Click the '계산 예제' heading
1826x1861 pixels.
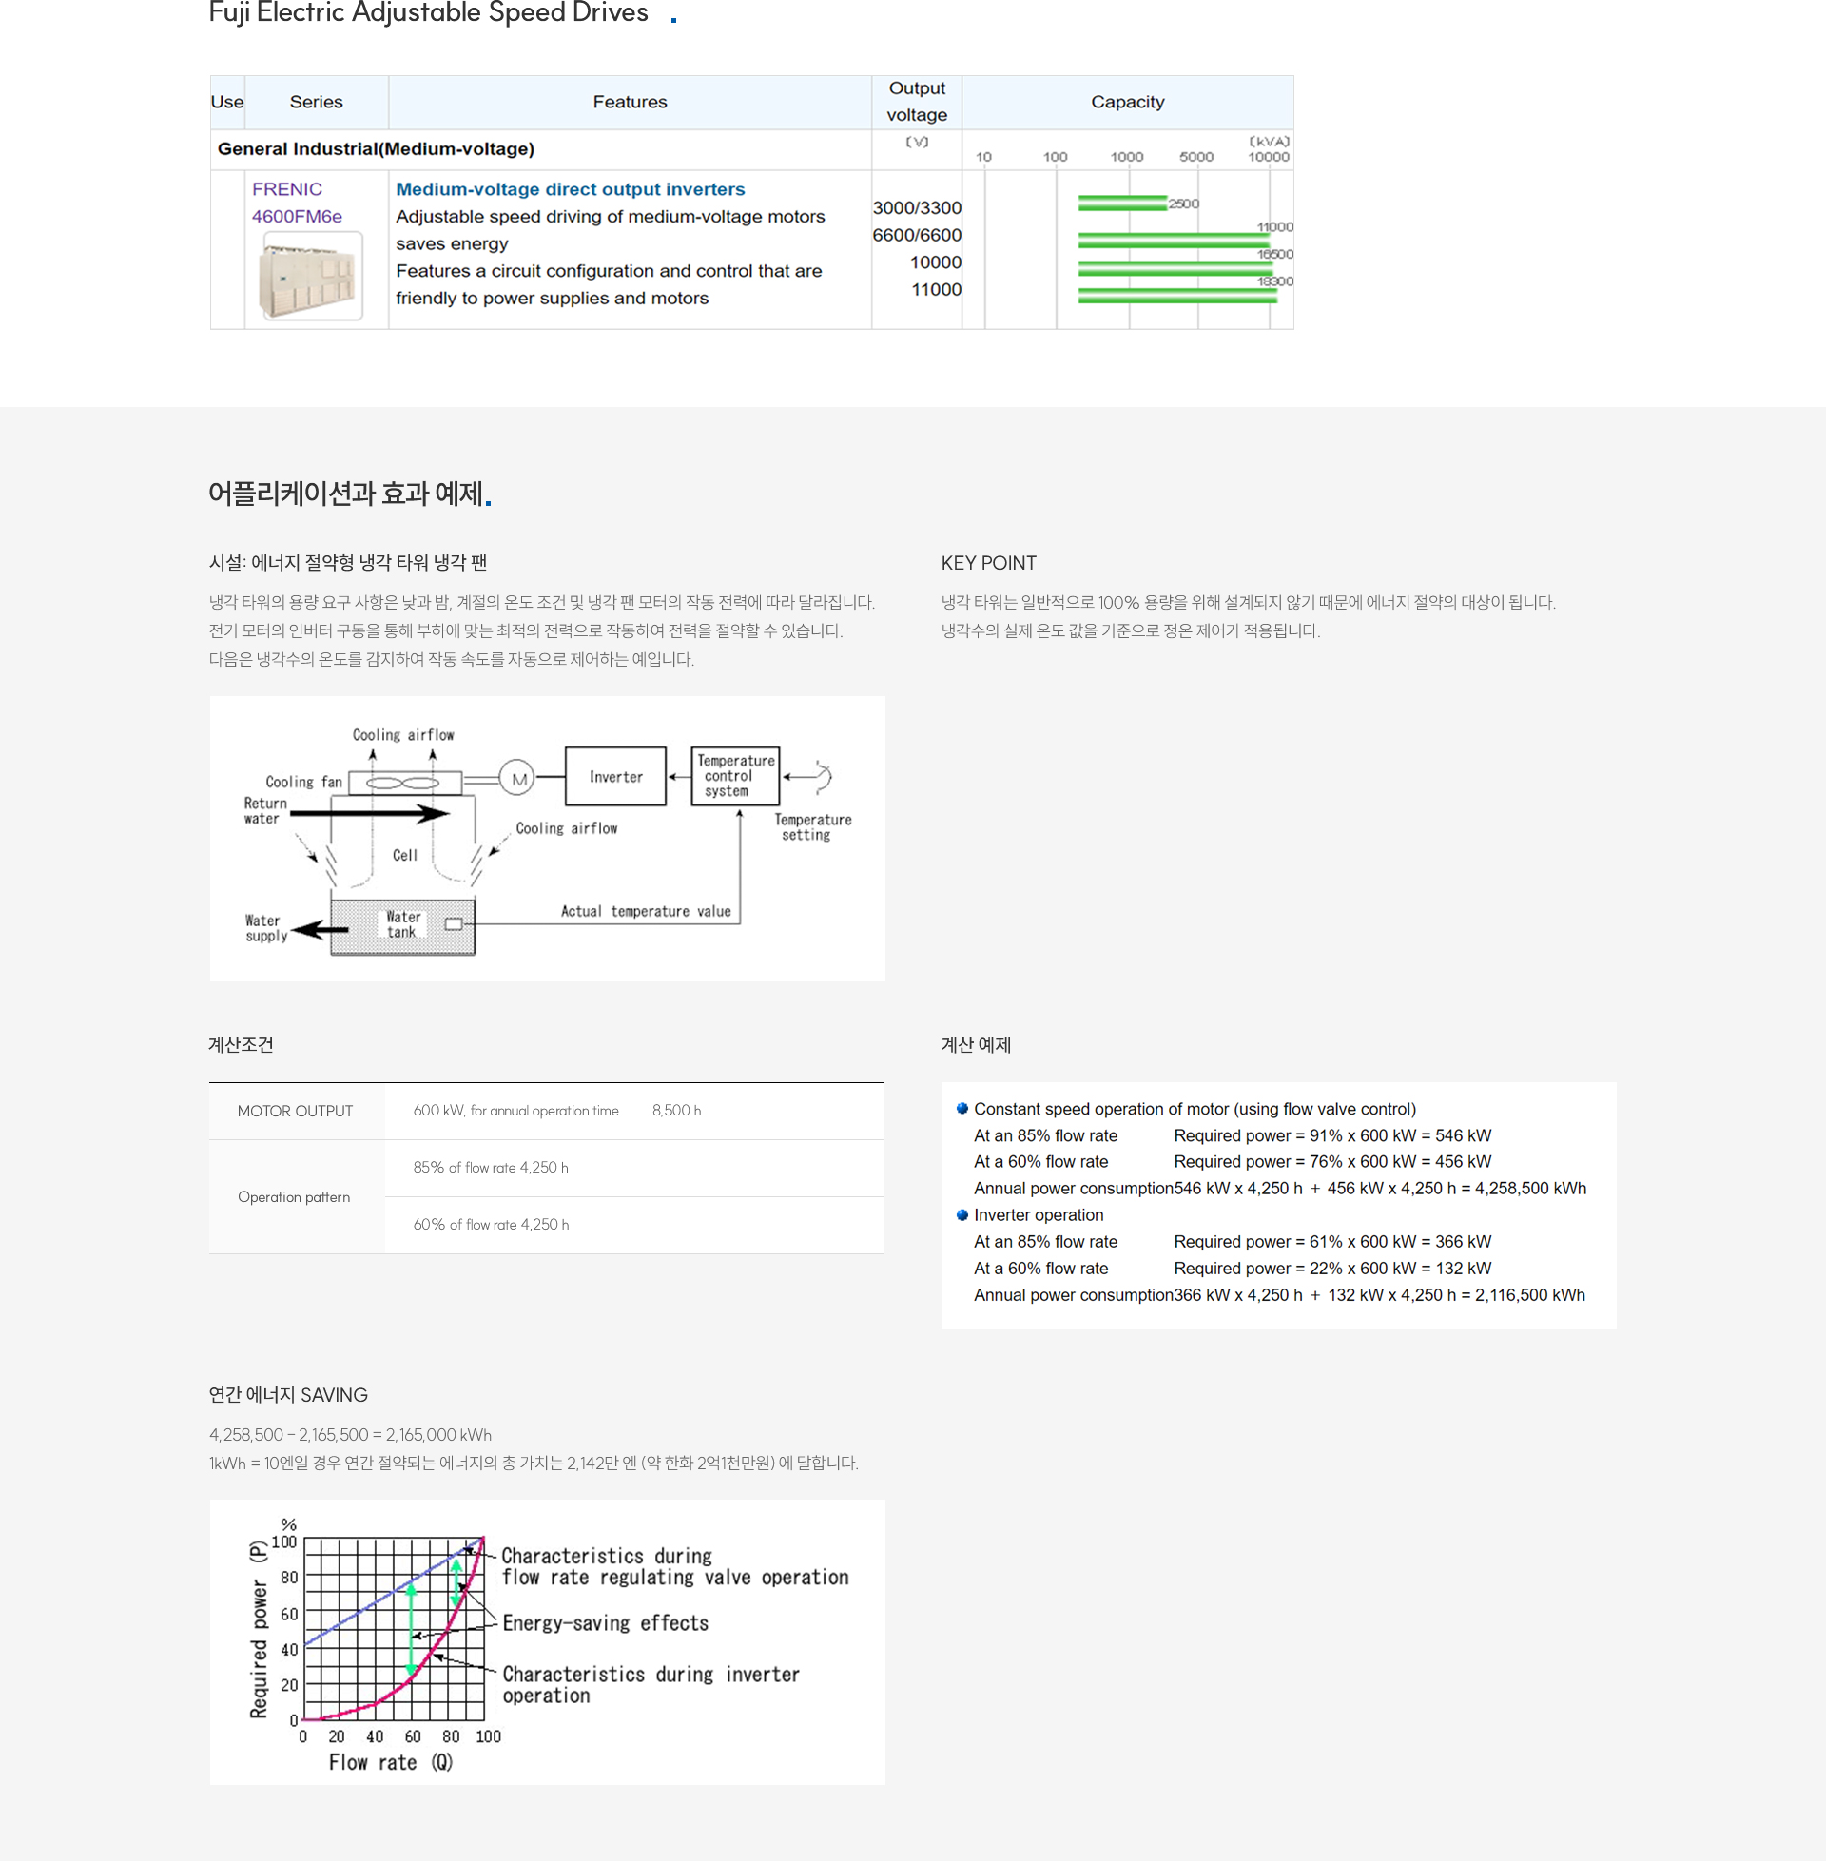click(x=976, y=1044)
